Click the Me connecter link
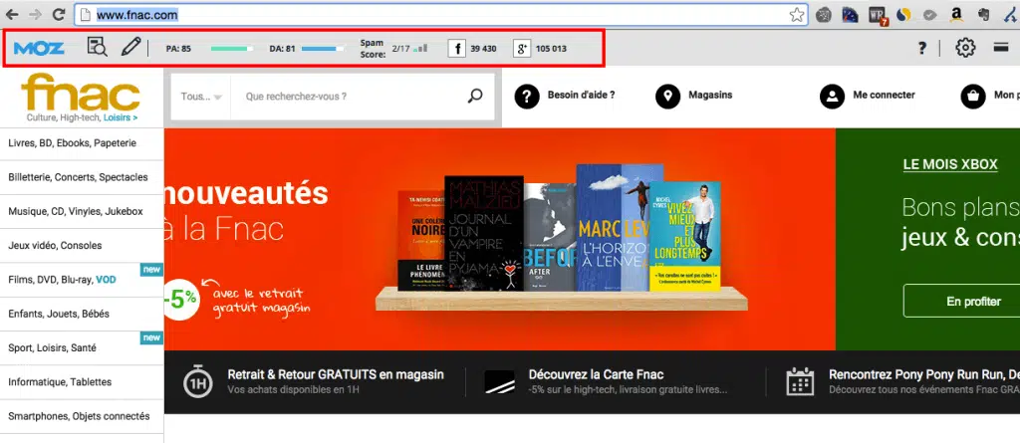 (x=885, y=95)
